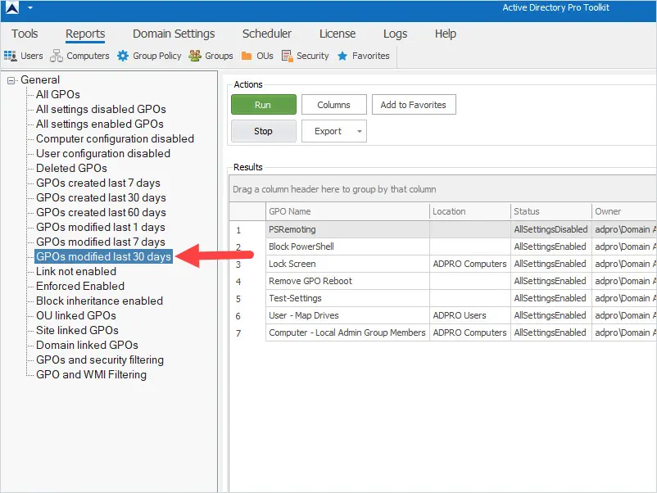Click the Security report icon
Viewport: 657px width, 493px height.
pos(287,56)
